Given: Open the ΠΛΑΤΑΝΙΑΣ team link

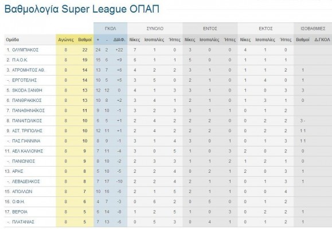Looking at the screenshot, I should 23,222.
